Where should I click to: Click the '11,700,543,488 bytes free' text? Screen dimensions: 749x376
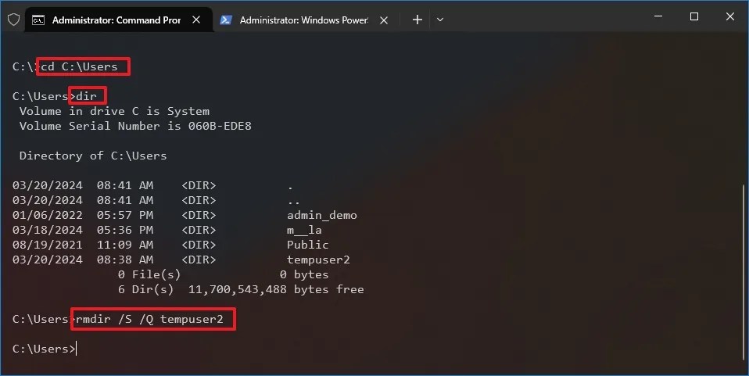tap(276, 289)
